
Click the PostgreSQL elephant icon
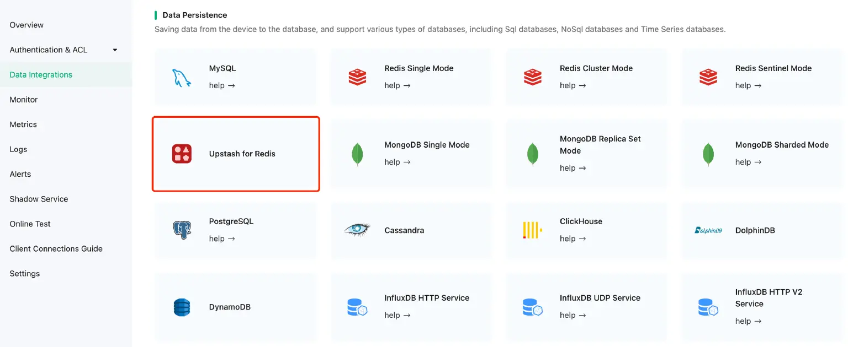[x=182, y=230]
